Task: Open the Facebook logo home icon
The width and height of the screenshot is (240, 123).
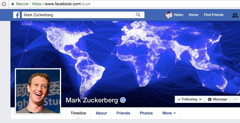Action: point(17,15)
